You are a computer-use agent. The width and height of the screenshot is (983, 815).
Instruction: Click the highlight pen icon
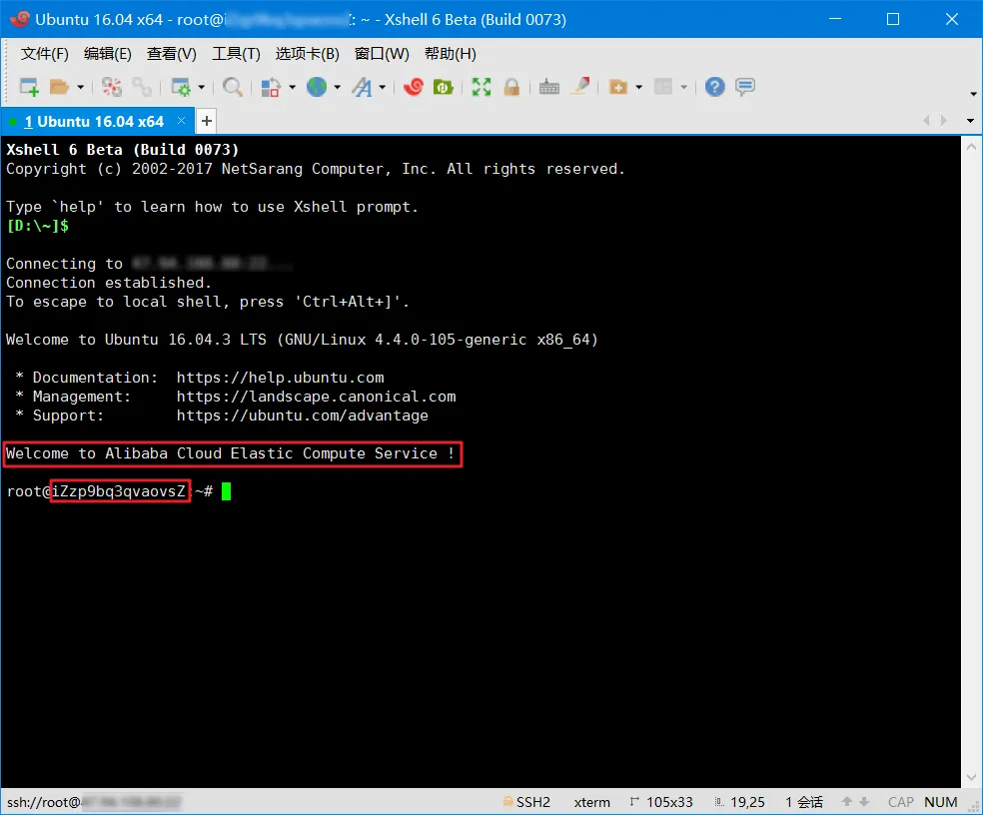(579, 86)
